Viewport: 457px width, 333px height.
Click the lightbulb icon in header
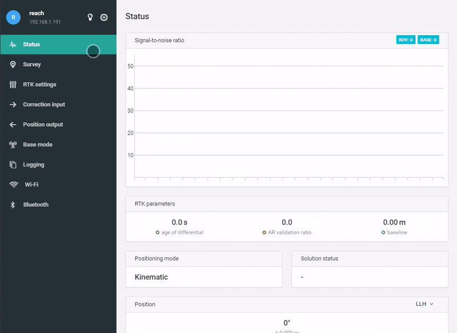pos(90,17)
